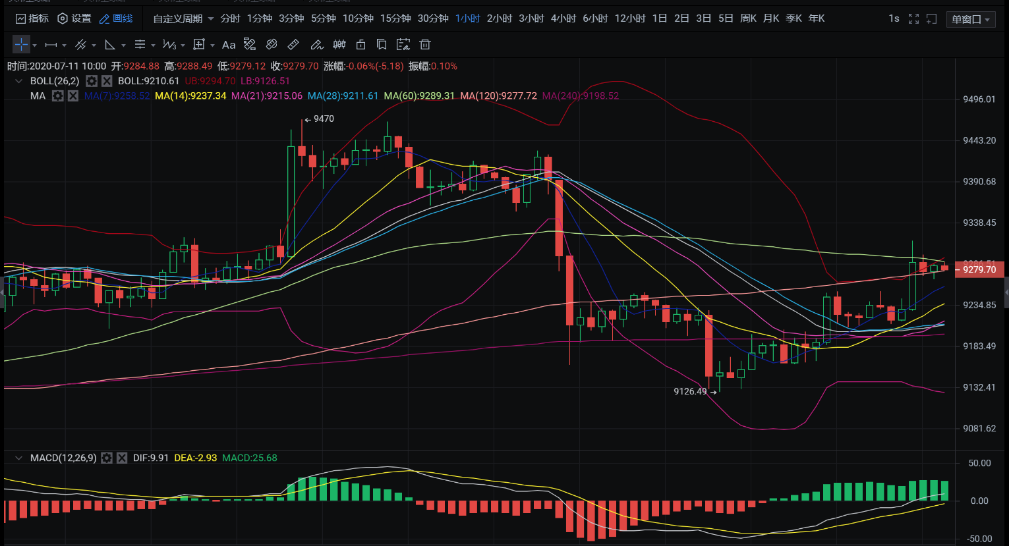Viewport: 1009px width, 546px height.
Task: Open the 自定义周期 custom period dropdown
Action: coord(183,18)
